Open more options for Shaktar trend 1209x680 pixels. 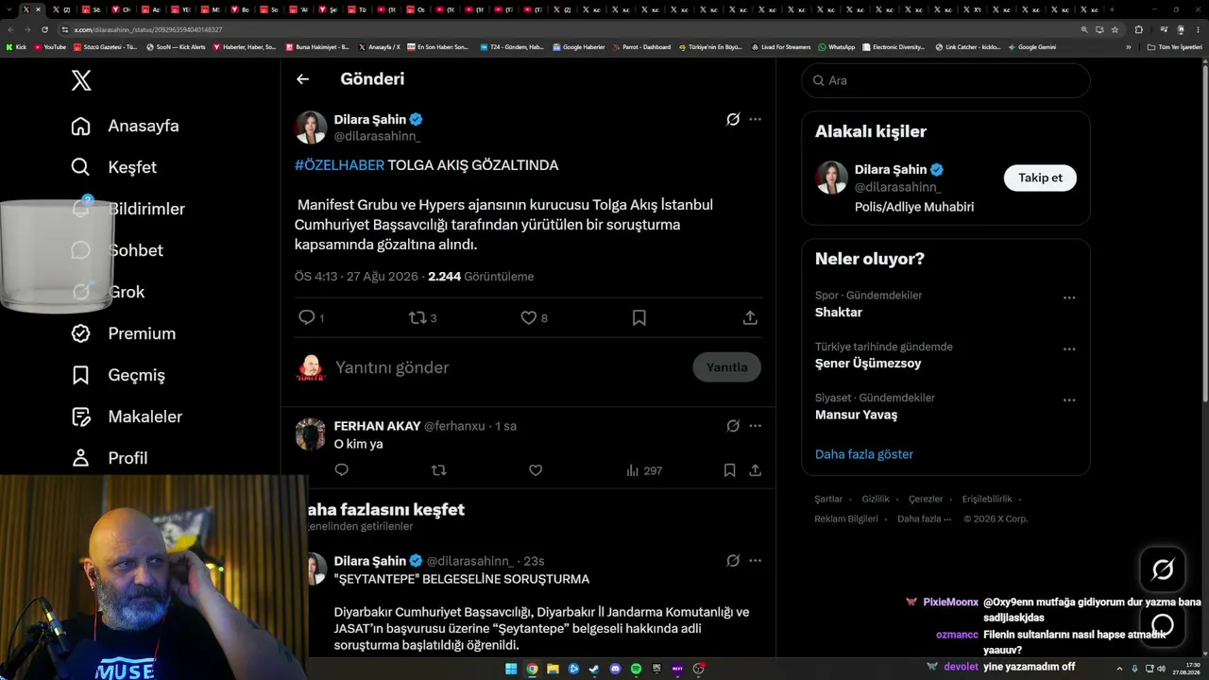coord(1069,297)
